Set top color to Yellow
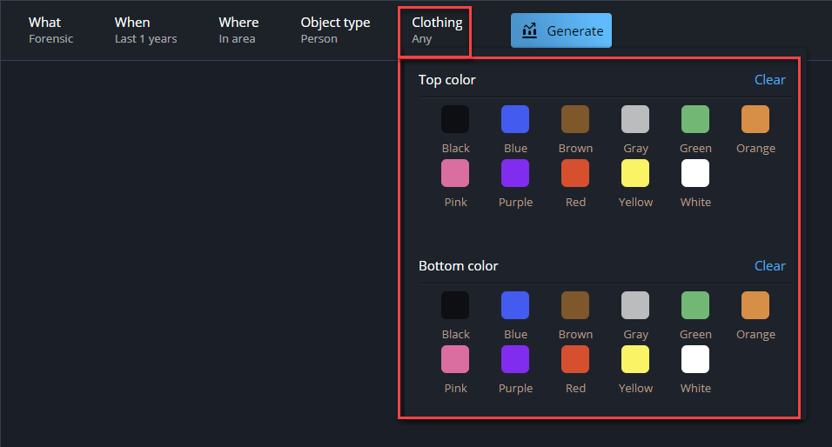 click(x=635, y=173)
